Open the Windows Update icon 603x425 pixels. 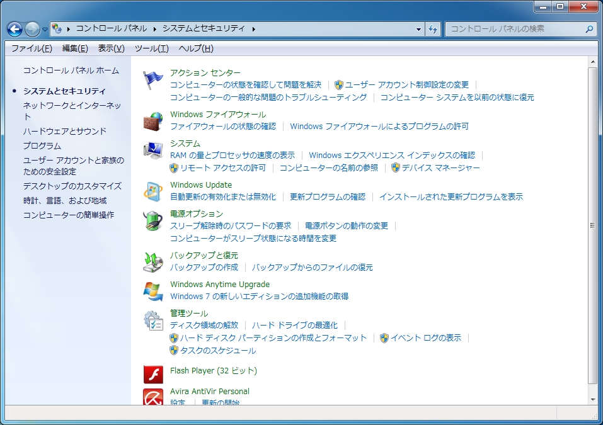pos(152,192)
